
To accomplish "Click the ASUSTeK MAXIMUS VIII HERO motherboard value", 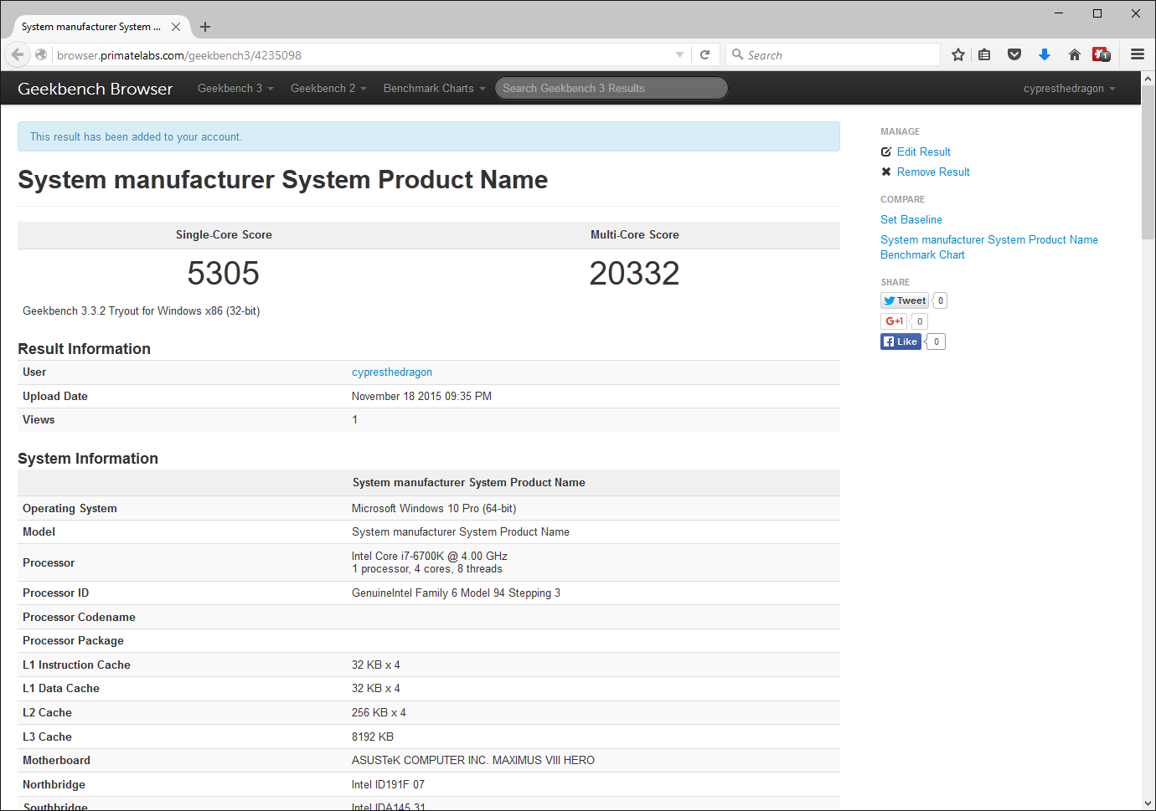I will (x=473, y=761).
